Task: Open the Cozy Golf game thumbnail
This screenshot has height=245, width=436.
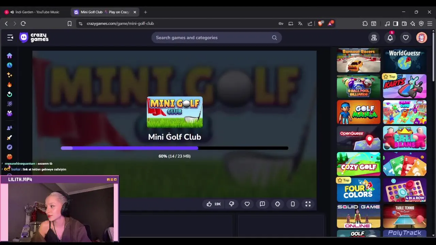Action: [359, 164]
